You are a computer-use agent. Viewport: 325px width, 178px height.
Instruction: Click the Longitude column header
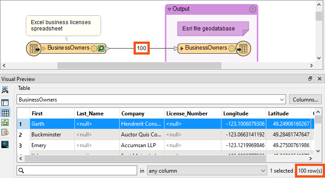(x=243, y=113)
